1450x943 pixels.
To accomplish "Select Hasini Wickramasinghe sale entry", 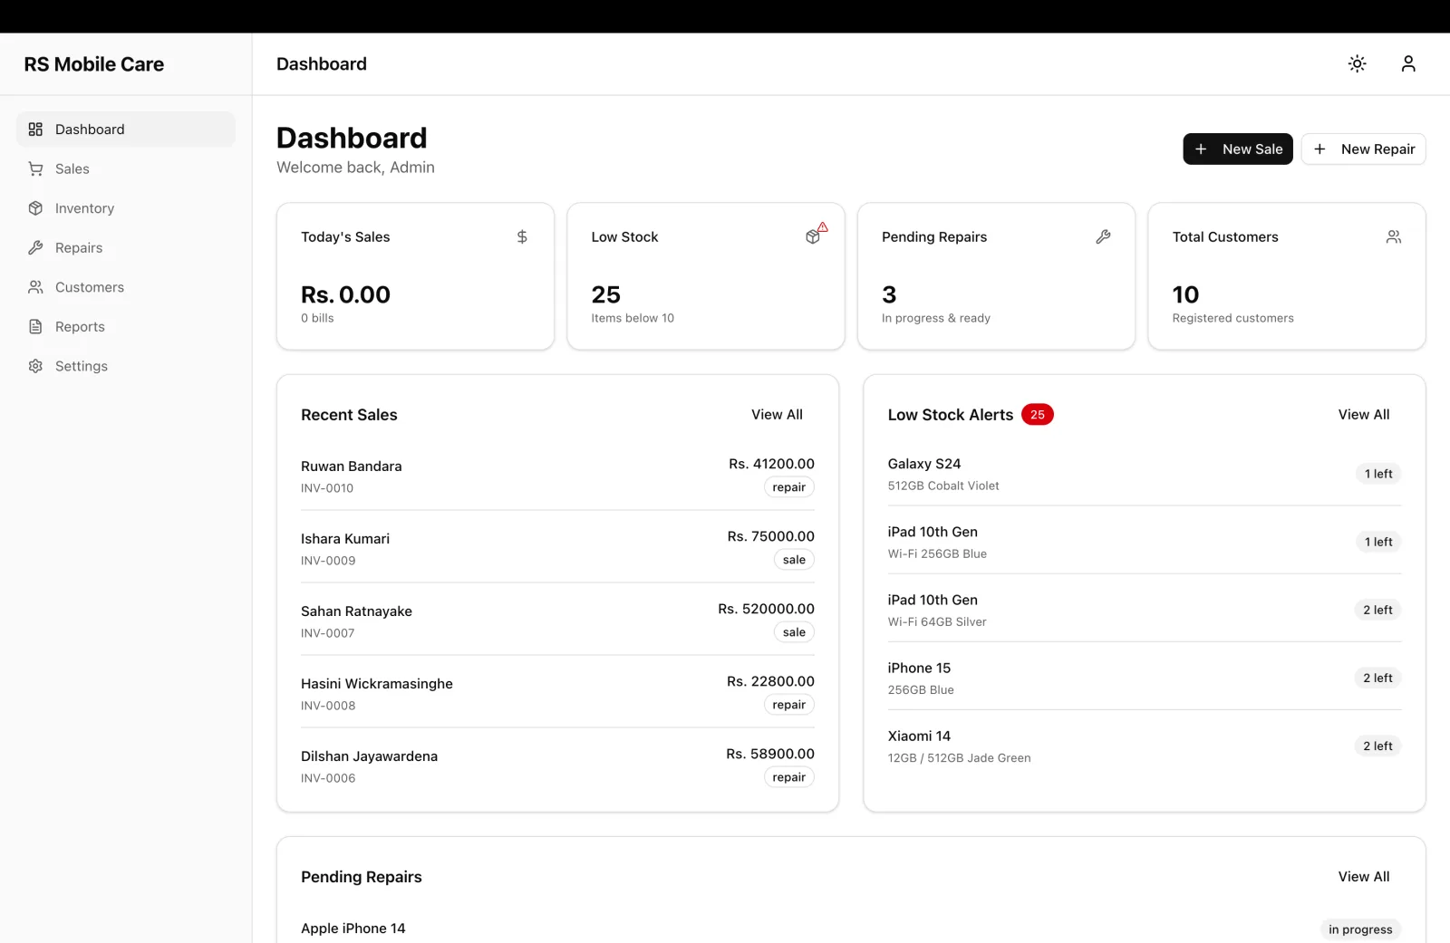I will (x=557, y=693).
